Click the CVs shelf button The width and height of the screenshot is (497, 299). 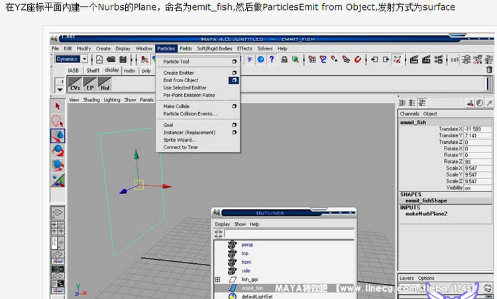point(75,84)
